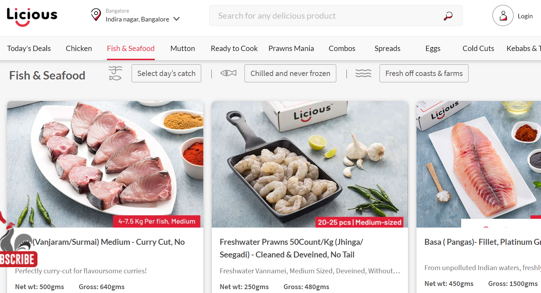Click the location pin icon
Image resolution: width=541 pixels, height=293 pixels.
pyautogui.click(x=96, y=15)
